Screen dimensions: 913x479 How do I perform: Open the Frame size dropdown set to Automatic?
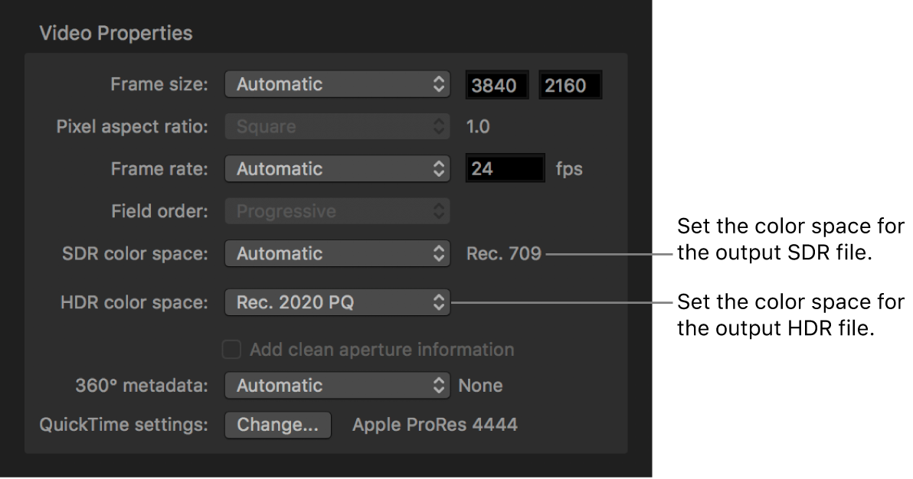(329, 84)
